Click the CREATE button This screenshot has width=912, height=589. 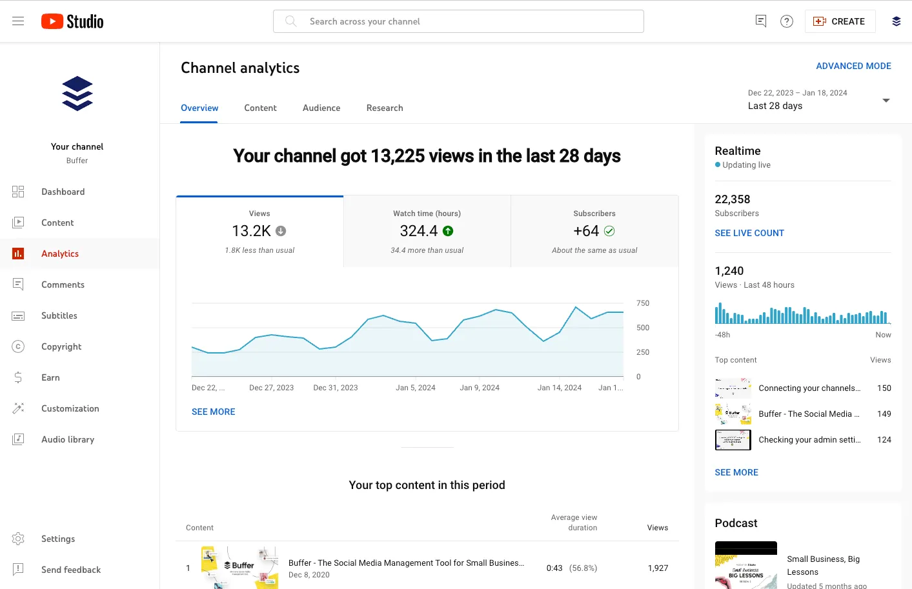840,21
